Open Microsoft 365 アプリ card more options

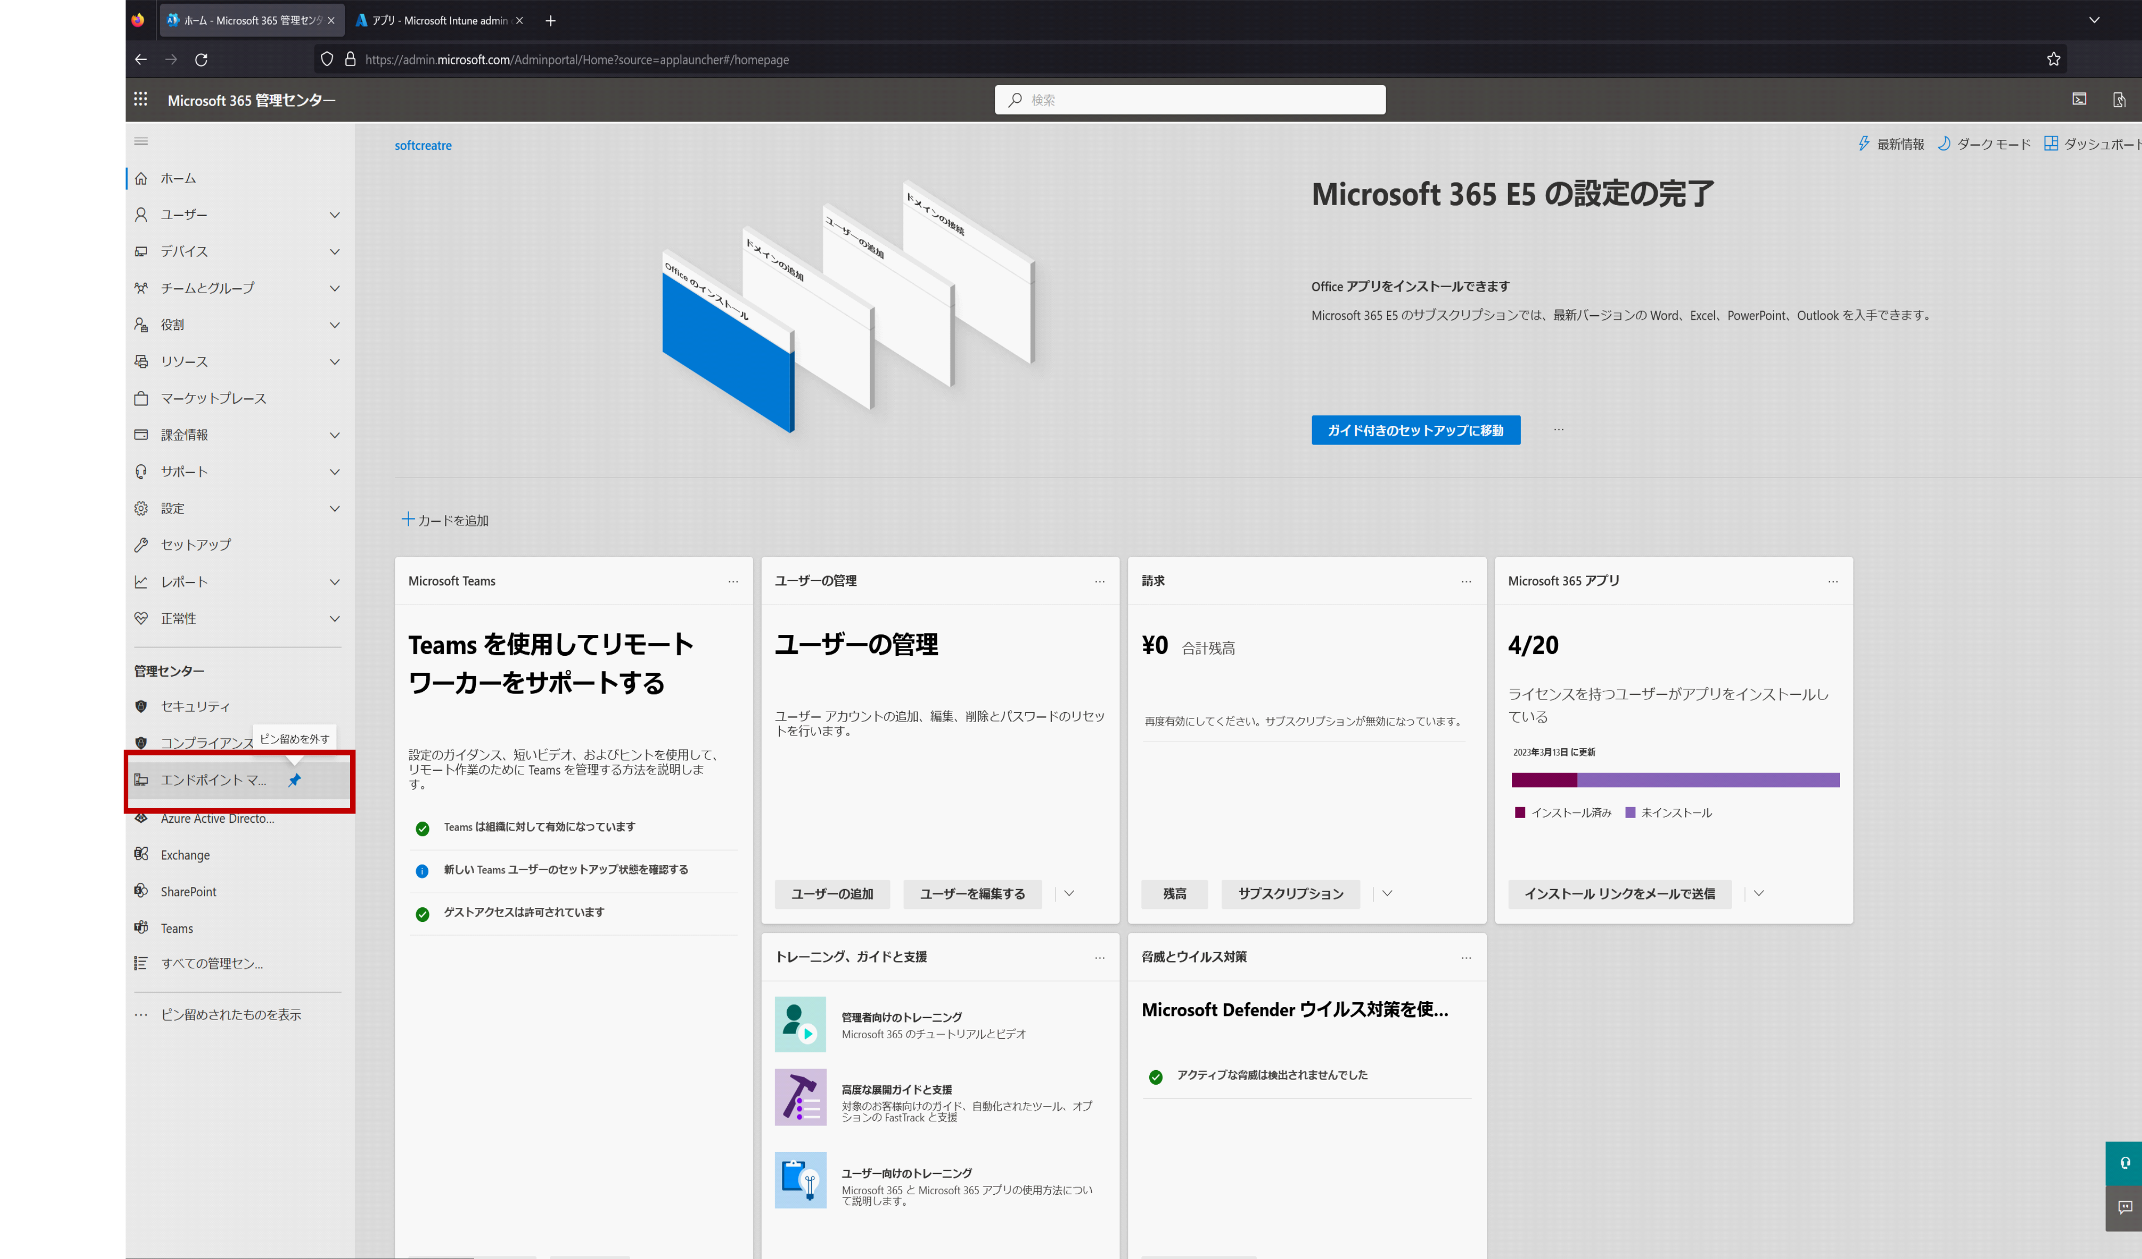pos(1833,581)
